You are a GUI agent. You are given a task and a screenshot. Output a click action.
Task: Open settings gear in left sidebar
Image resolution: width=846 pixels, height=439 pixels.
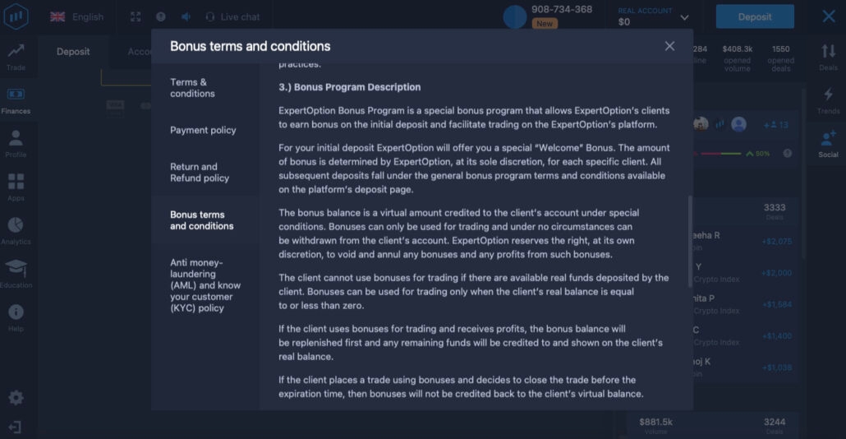tap(16, 398)
